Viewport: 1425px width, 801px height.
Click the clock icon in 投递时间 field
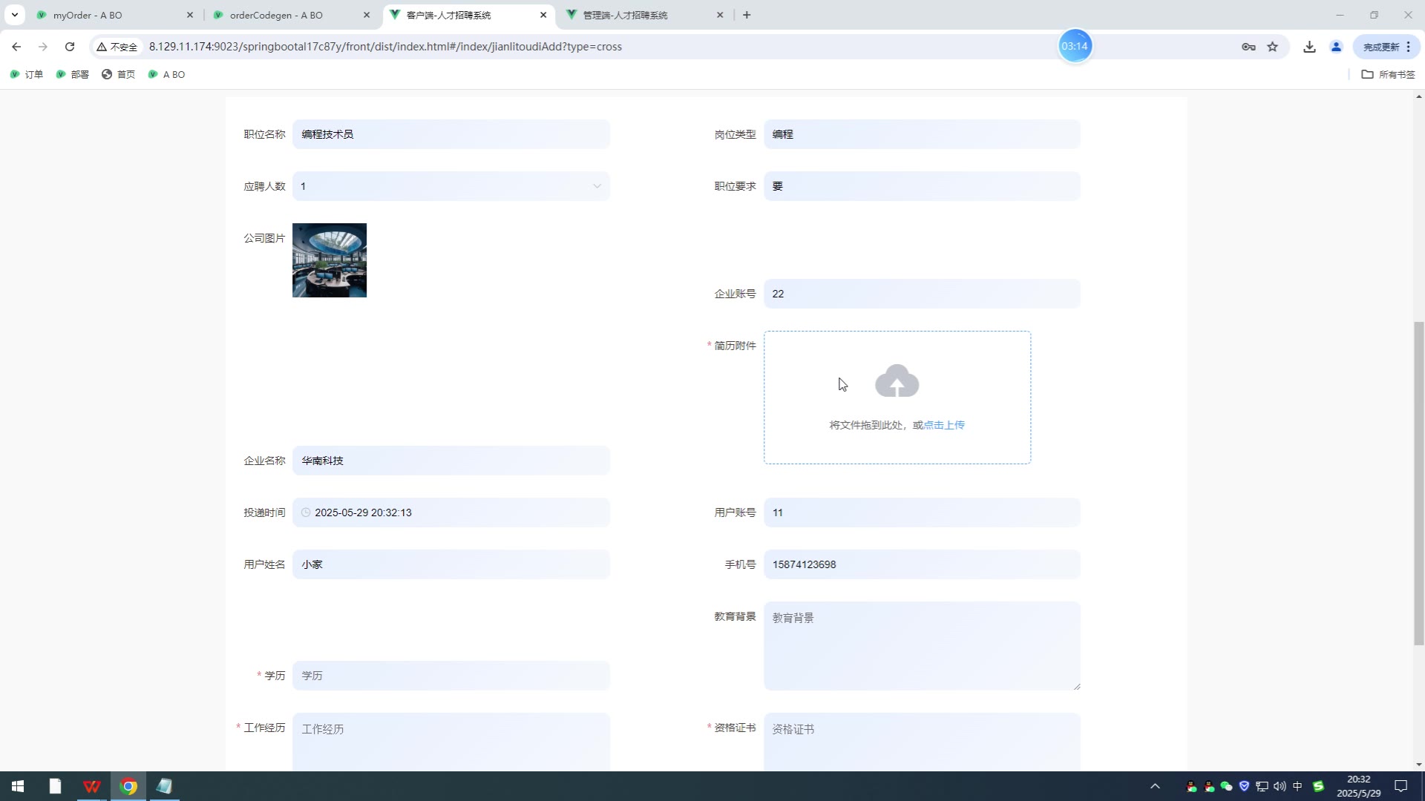coord(306,512)
